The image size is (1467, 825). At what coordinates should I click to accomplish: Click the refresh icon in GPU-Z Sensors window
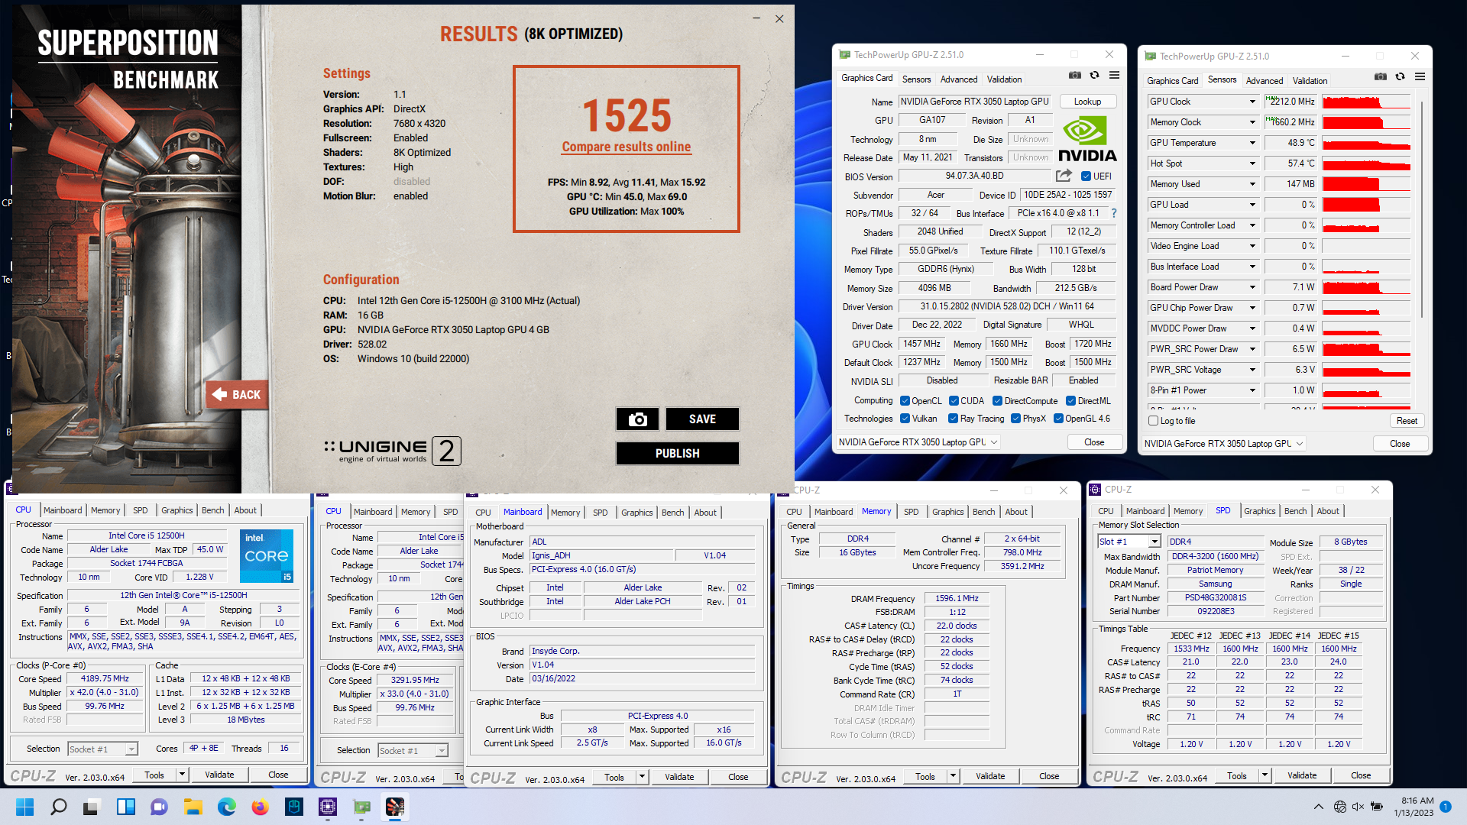click(1400, 77)
